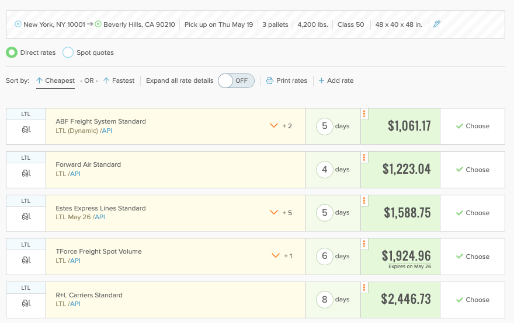Choose the TForce Freight $1,924.96 rate

[473, 257]
